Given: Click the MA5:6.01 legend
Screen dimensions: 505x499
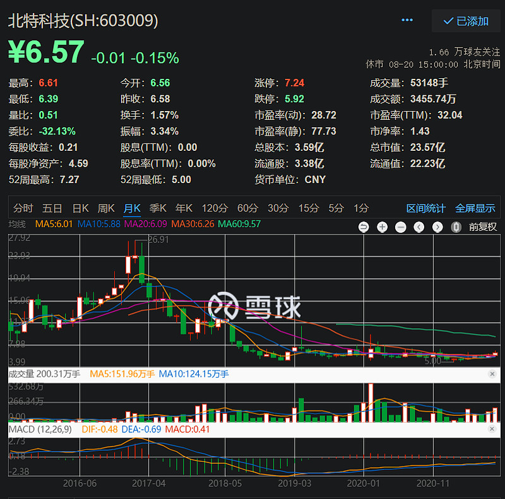Looking at the screenshot, I should [54, 224].
